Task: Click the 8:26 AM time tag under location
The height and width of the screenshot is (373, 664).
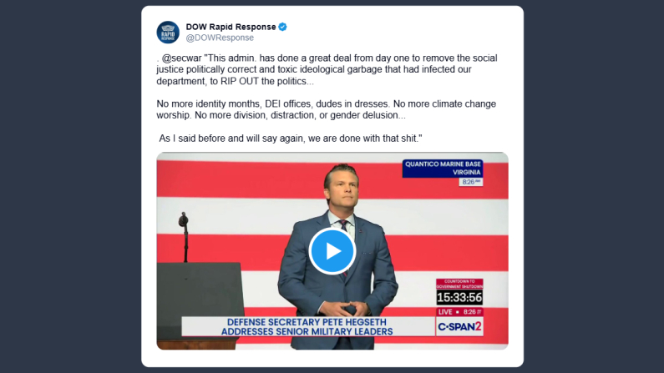Action: 471,182
